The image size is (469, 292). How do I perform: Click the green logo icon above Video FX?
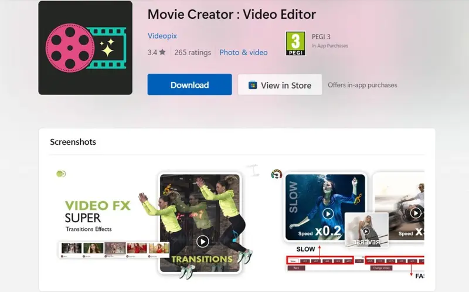click(61, 174)
